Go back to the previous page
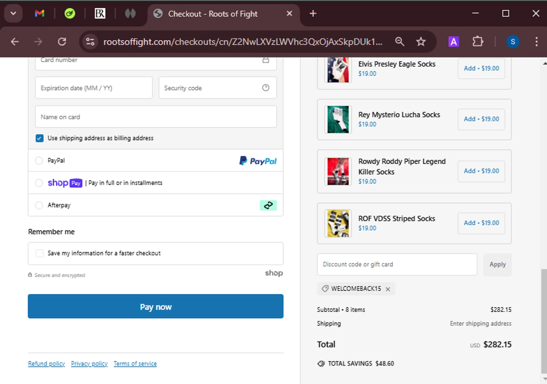 [x=15, y=42]
